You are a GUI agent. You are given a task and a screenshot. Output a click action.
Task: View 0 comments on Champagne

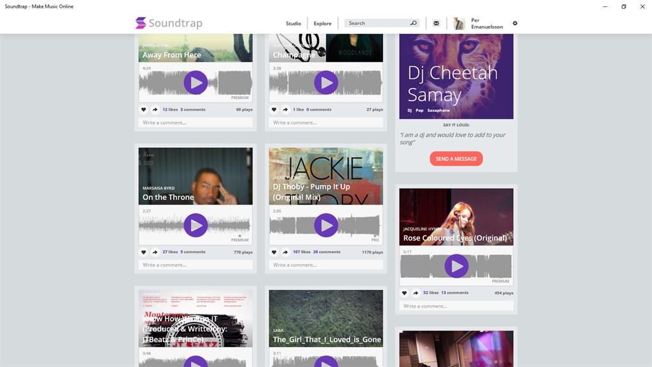(319, 110)
